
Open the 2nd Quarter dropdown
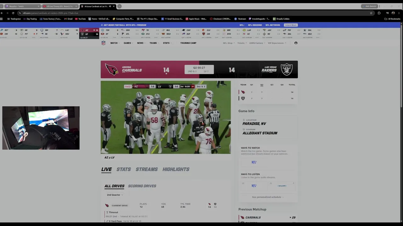point(115,195)
